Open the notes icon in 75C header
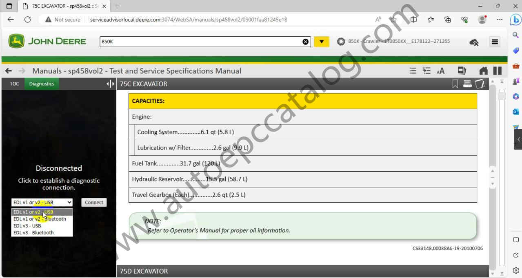522x278 pixels. pyautogui.click(x=480, y=84)
